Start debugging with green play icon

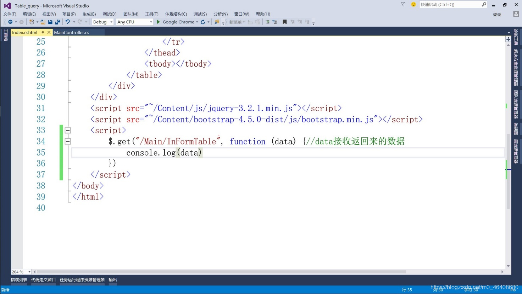point(158,22)
